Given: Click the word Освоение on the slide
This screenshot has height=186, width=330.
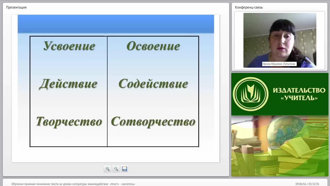Looking at the screenshot, I should coord(153,46).
